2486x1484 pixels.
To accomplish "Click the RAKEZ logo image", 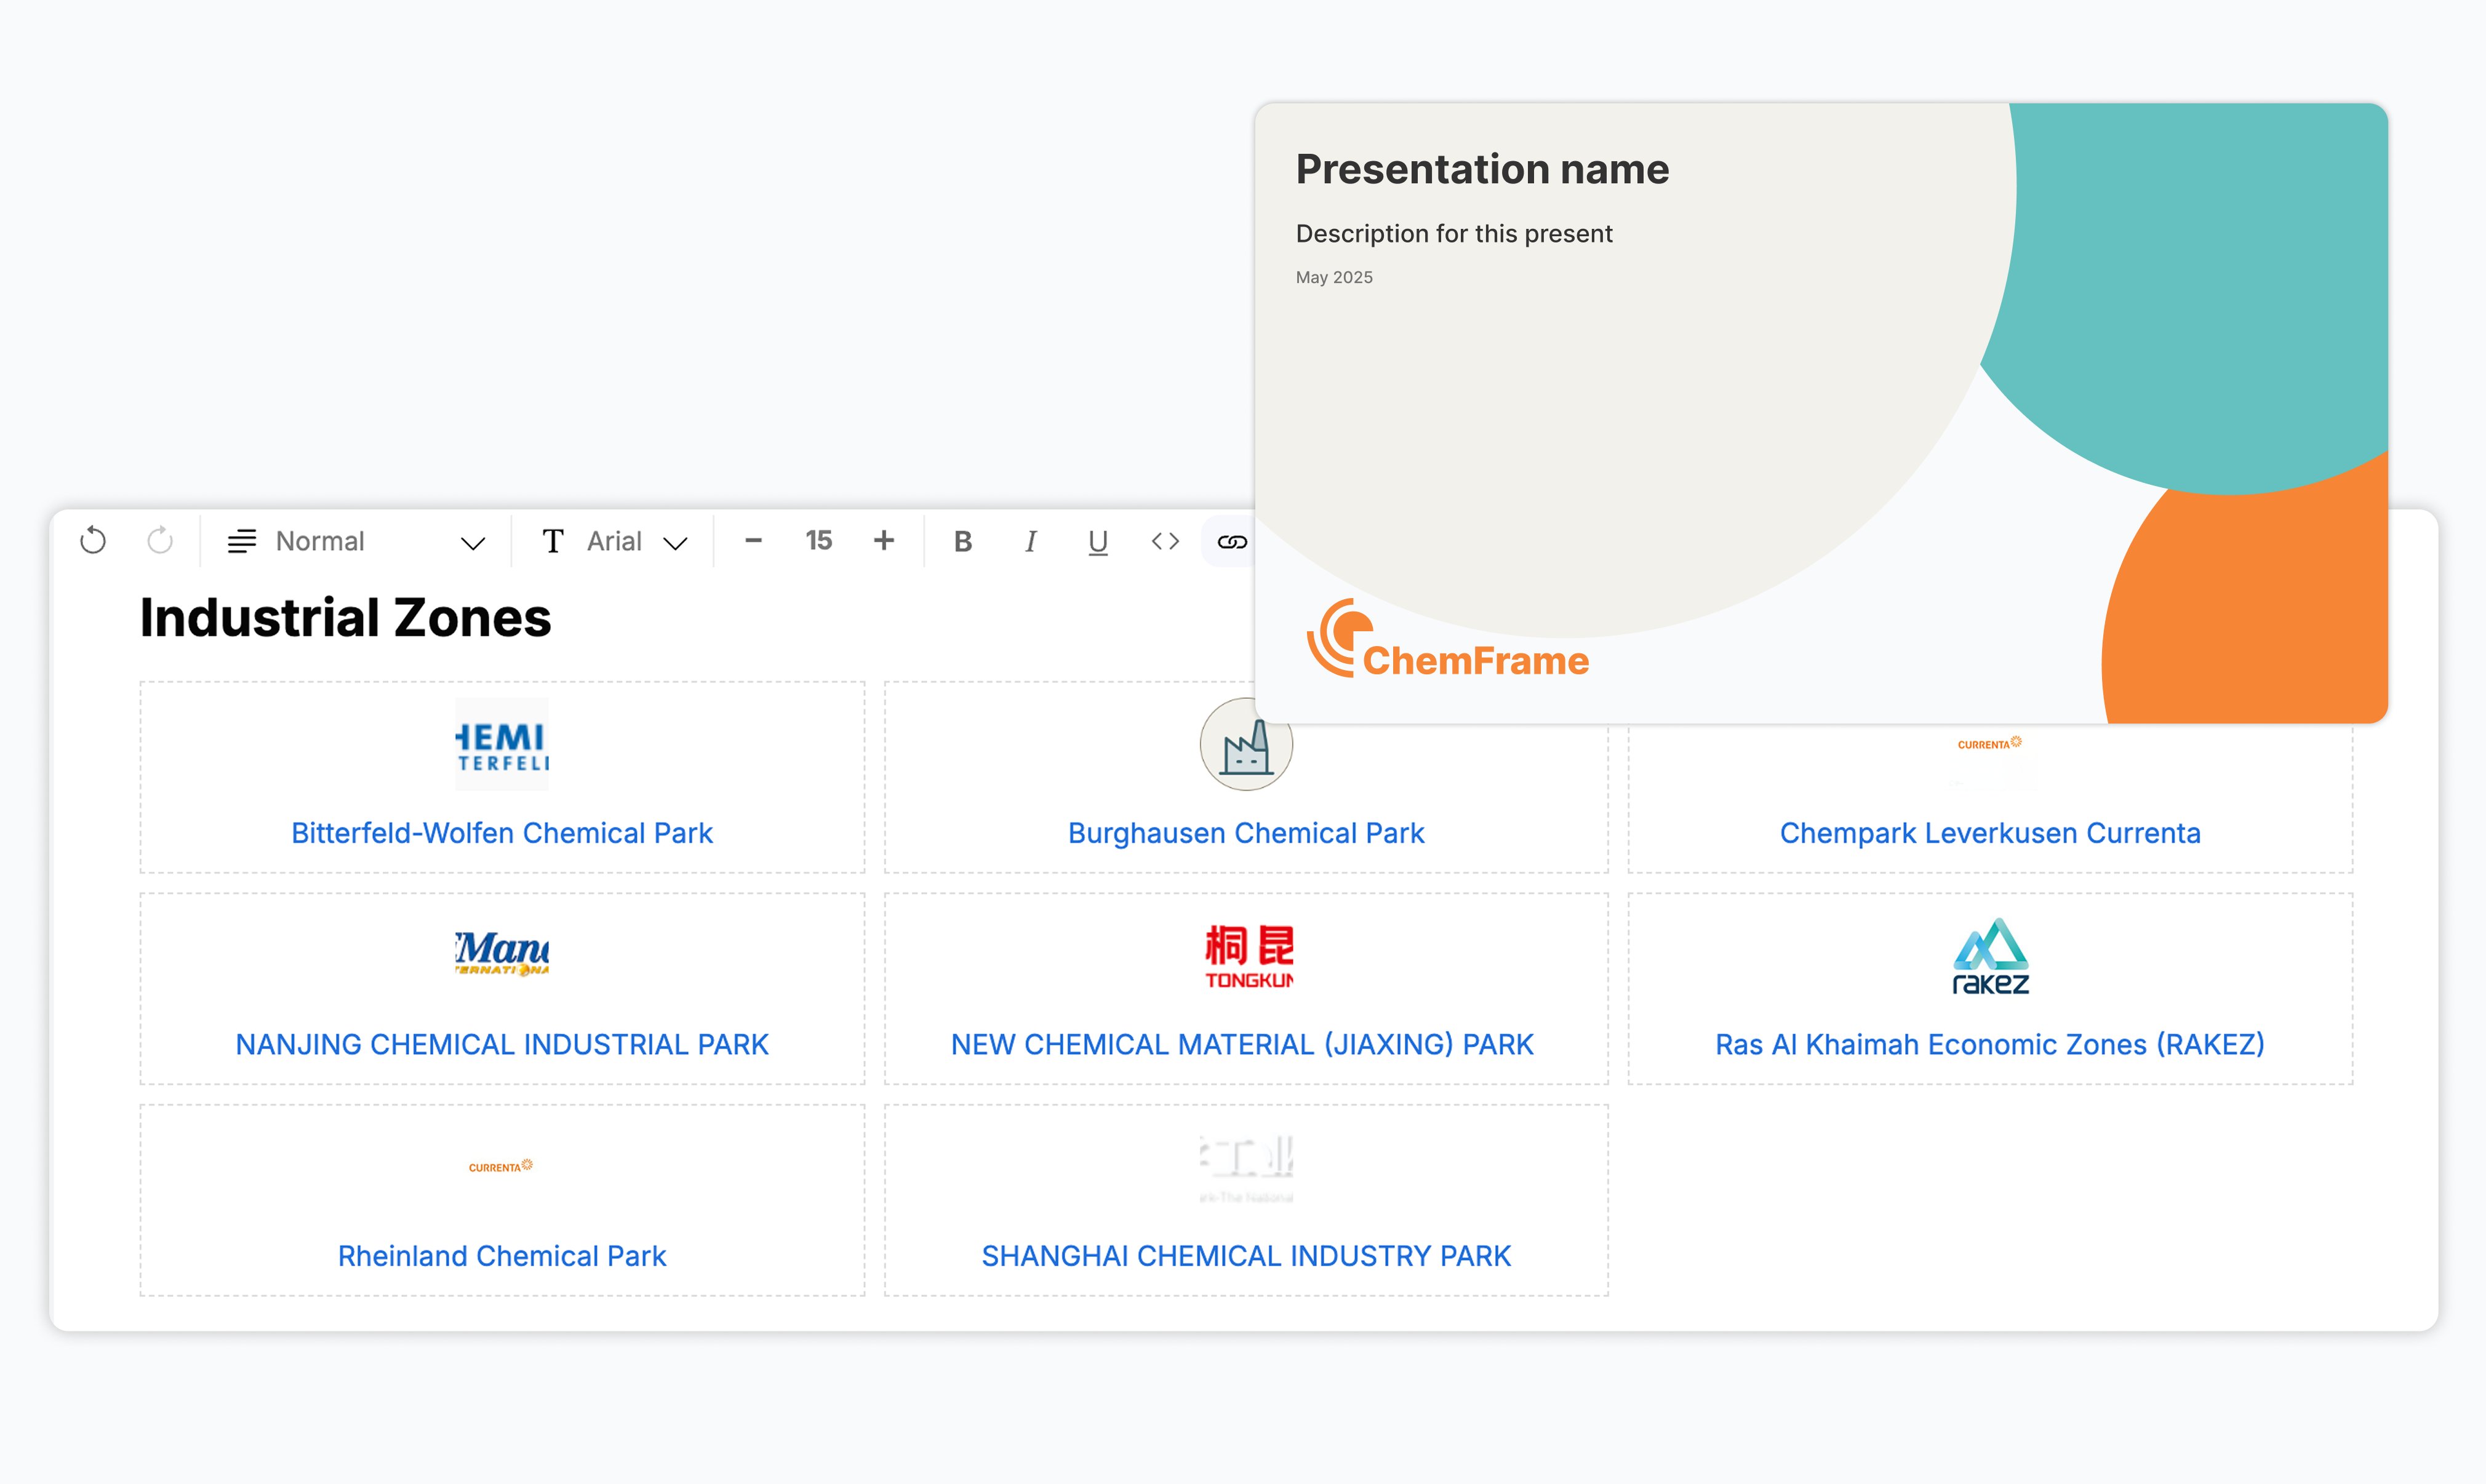I will [x=1990, y=956].
